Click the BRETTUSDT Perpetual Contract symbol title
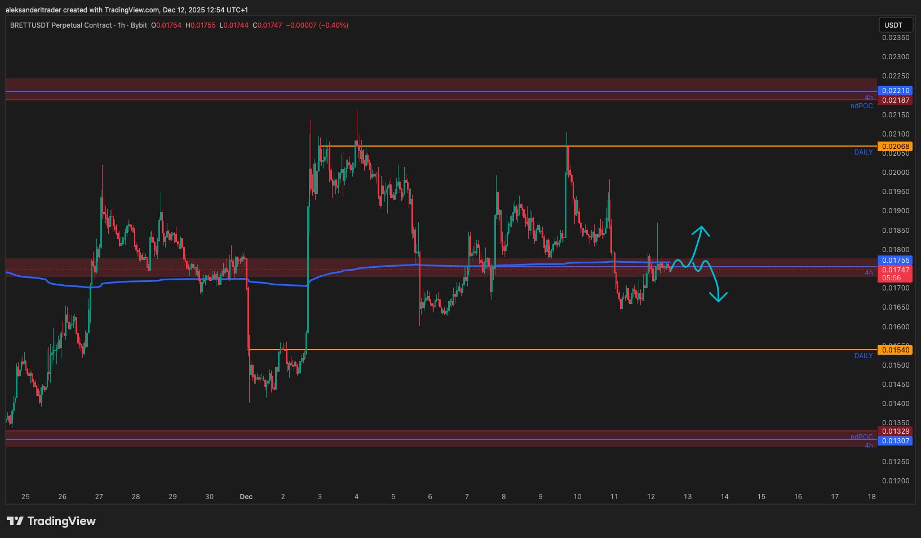921x538 pixels. tap(61, 25)
